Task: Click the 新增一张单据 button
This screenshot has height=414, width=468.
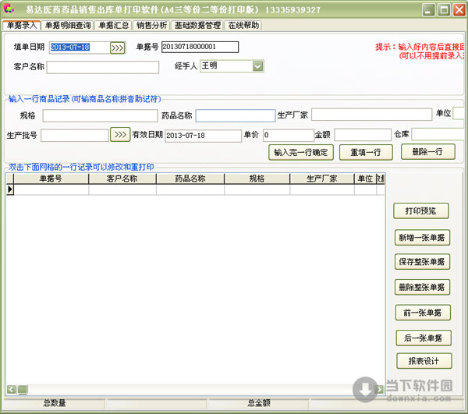Action: pyautogui.click(x=422, y=238)
